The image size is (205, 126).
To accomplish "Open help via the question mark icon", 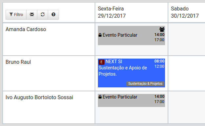I will [x=53, y=15].
